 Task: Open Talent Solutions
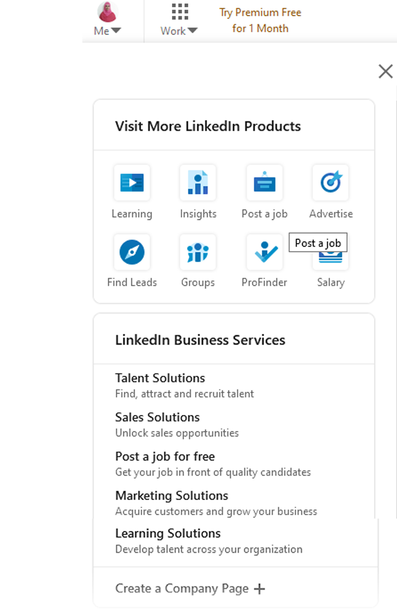click(x=160, y=378)
